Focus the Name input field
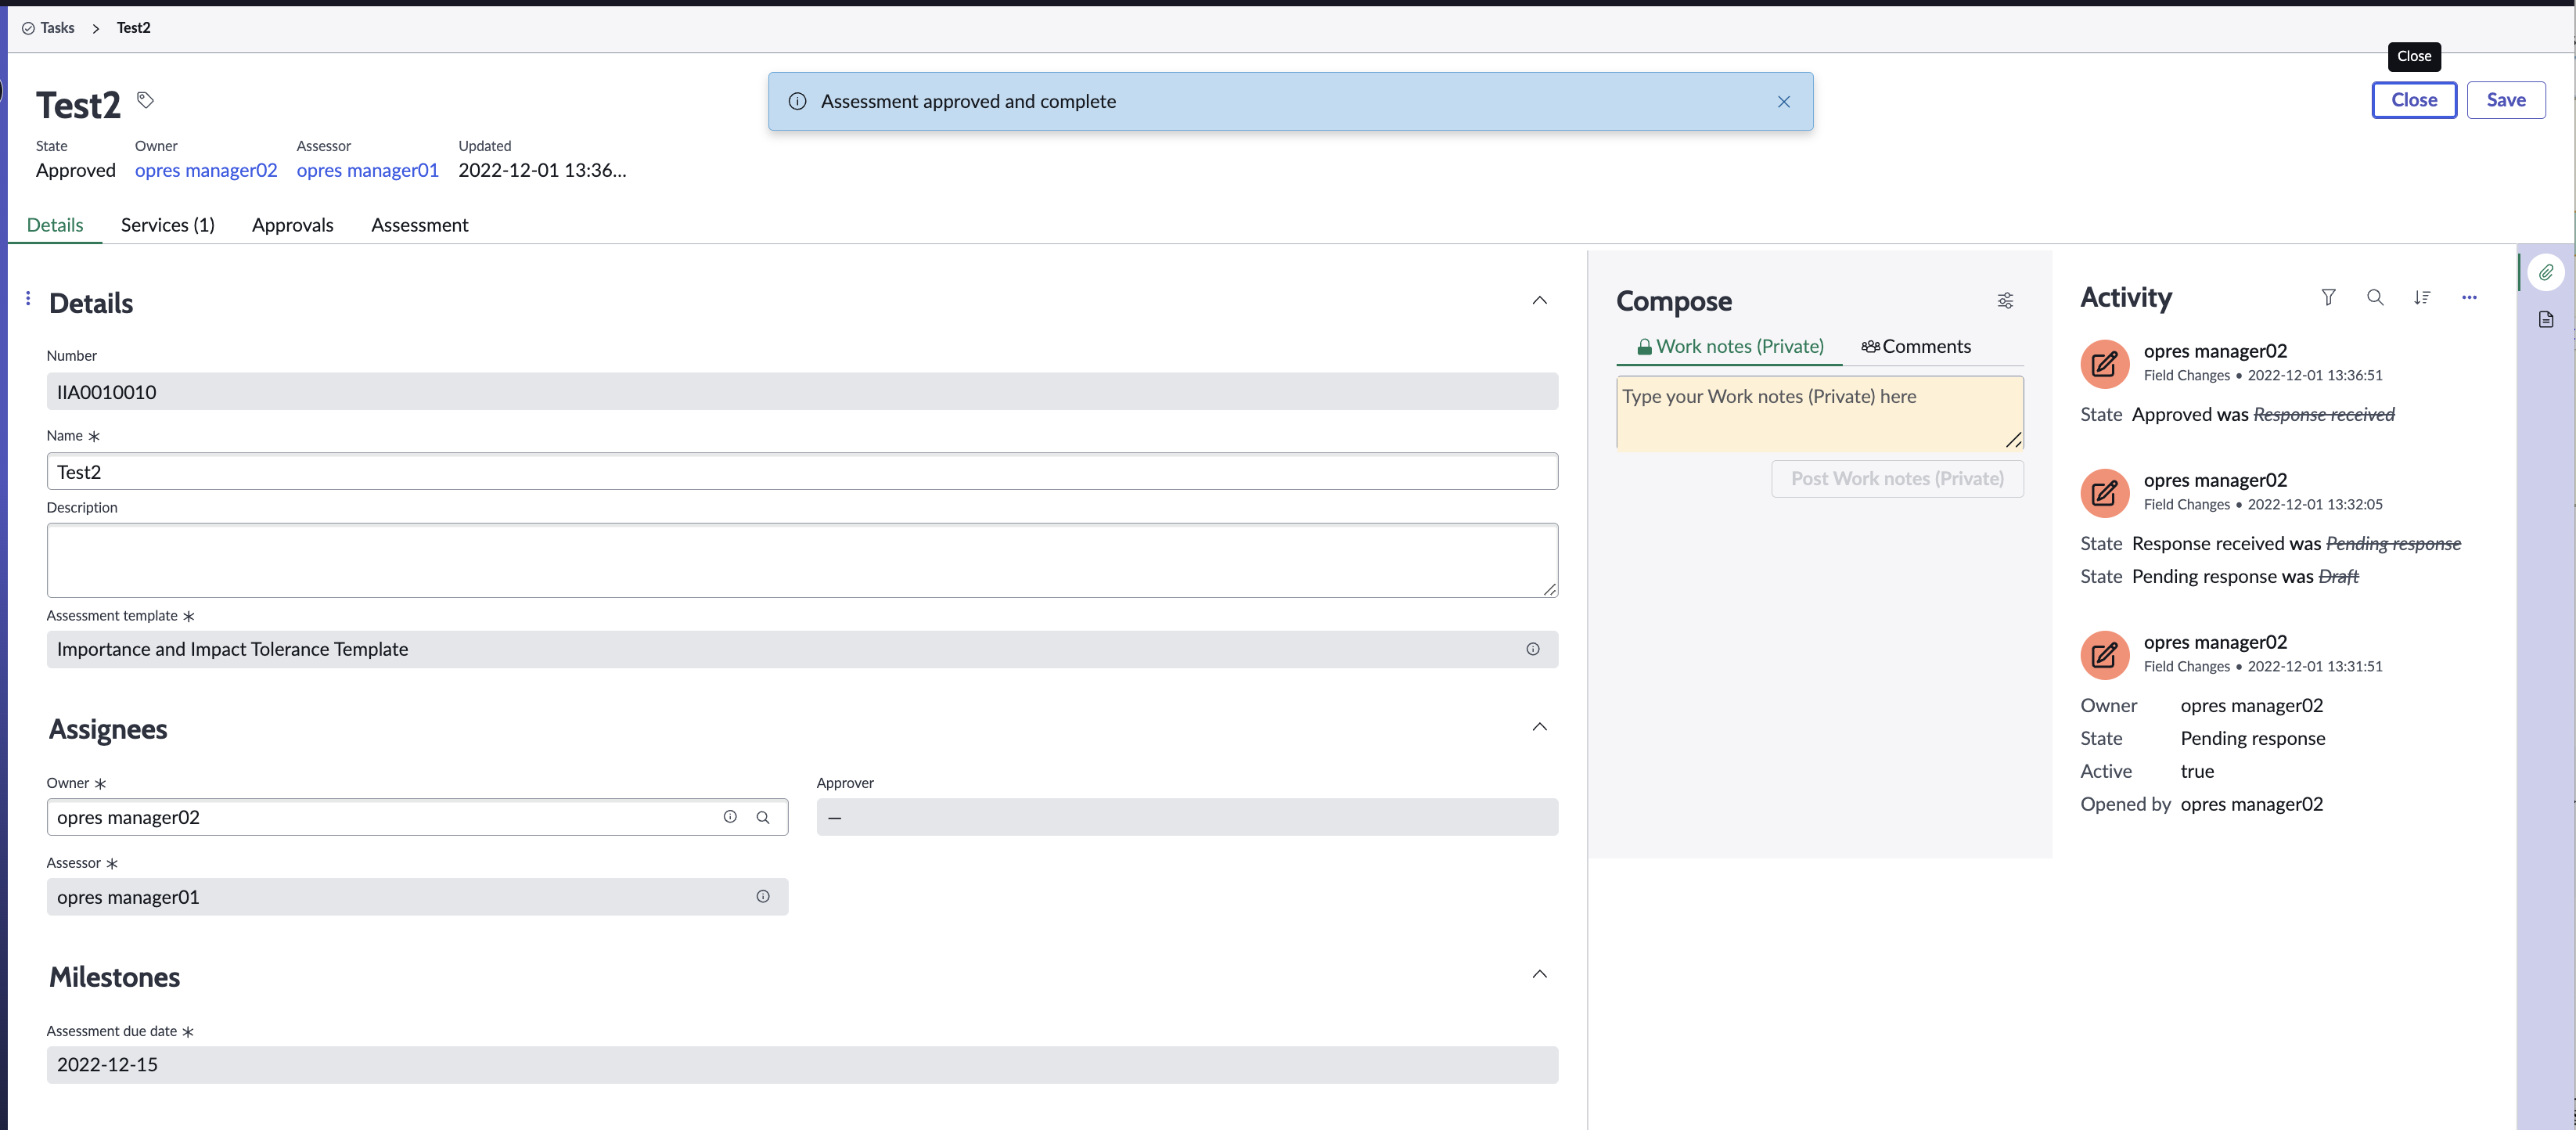The image size is (2576, 1130). [802, 472]
